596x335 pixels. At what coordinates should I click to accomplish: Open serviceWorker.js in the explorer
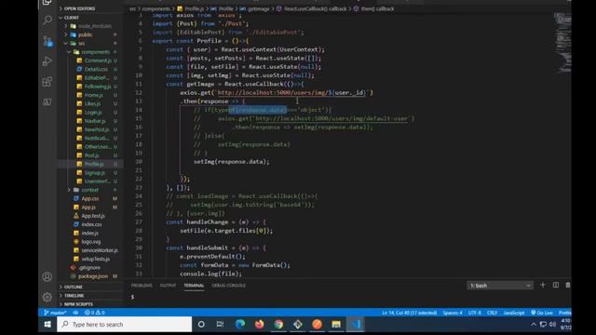(100, 250)
